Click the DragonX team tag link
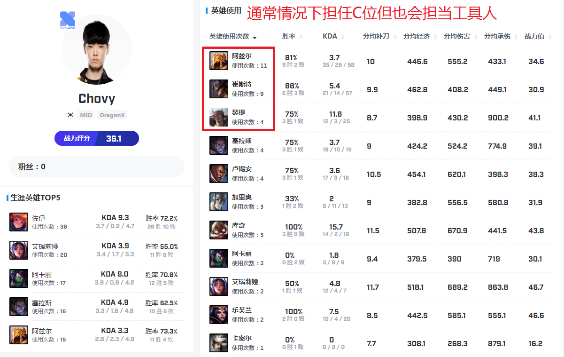564x357 pixels. point(112,115)
